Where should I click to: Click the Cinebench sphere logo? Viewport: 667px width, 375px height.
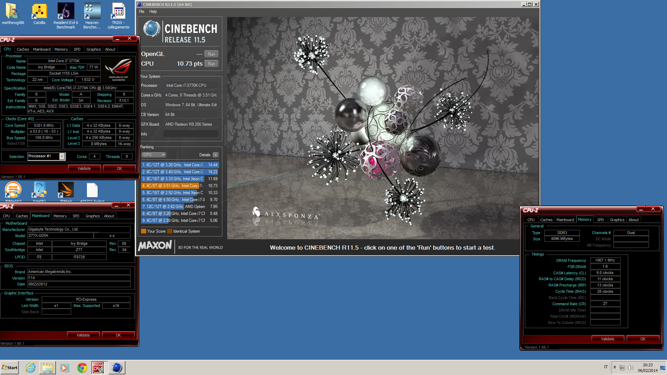[151, 28]
